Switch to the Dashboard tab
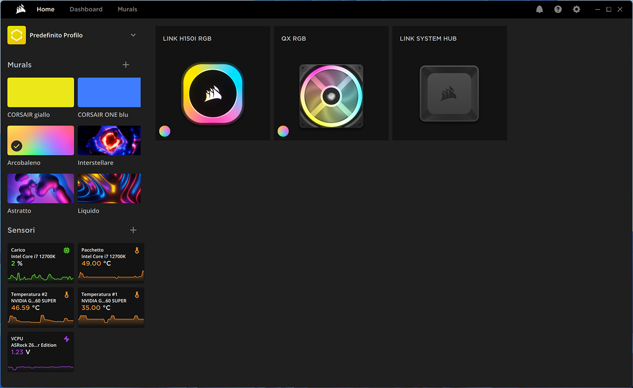 coord(86,9)
